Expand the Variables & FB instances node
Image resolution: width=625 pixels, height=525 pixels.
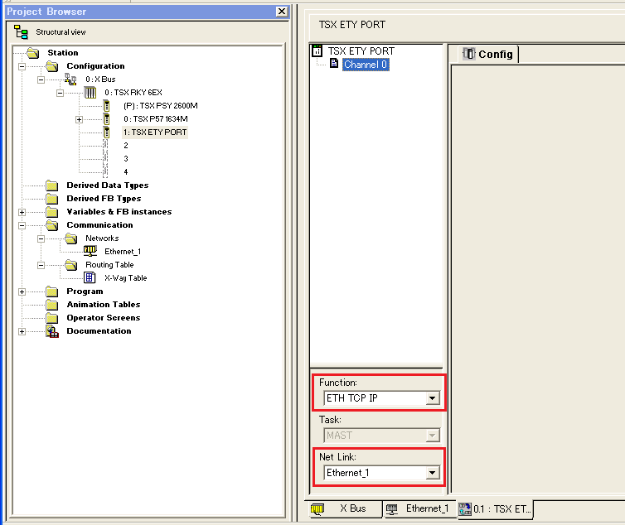(22, 212)
